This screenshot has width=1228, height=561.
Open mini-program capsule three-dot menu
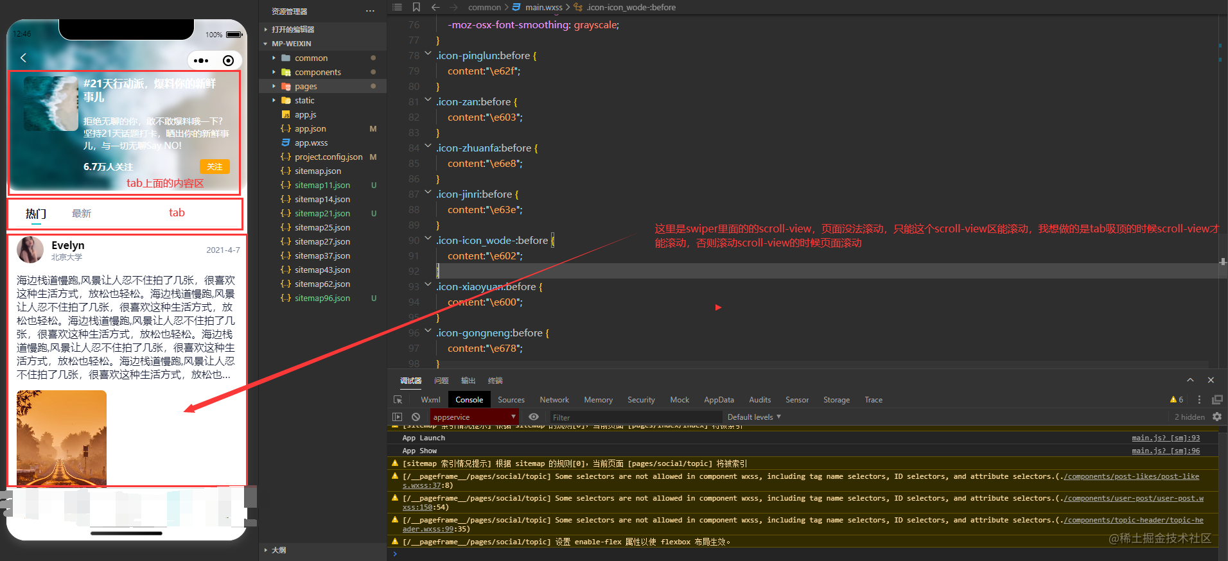(x=201, y=61)
